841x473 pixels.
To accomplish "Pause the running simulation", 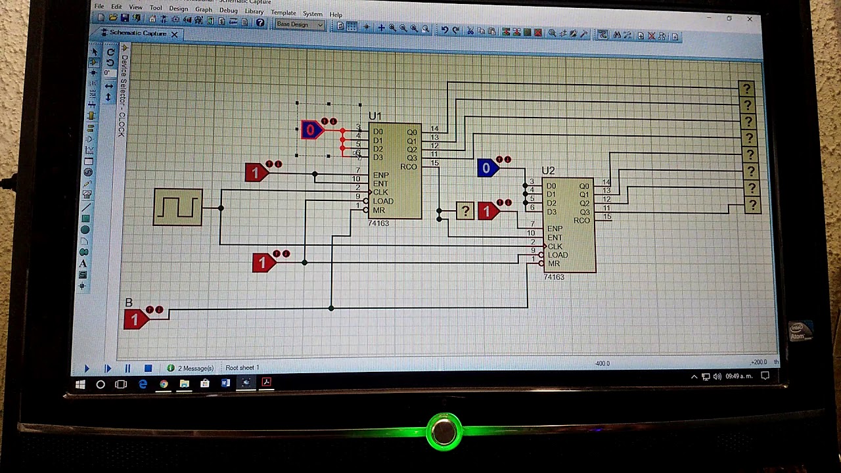I will (x=127, y=369).
